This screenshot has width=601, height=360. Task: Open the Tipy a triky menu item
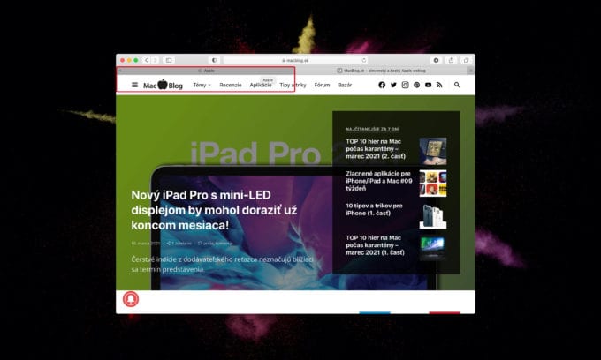point(293,85)
